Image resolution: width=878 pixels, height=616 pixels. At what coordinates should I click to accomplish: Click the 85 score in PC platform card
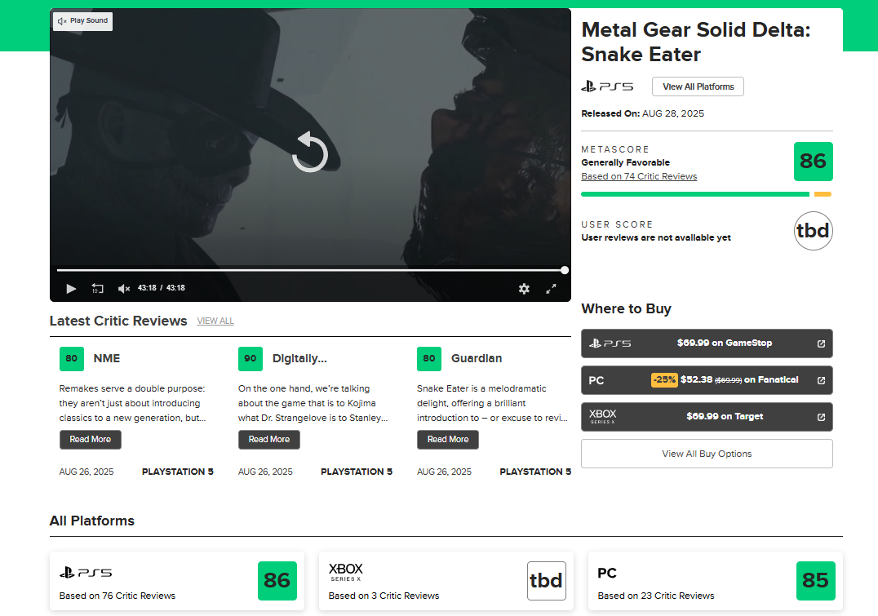pyautogui.click(x=816, y=581)
